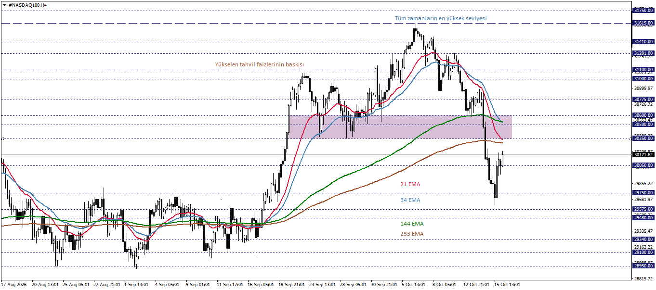The width and height of the screenshot is (656, 290).
Task: Click the 144 EMA legend label
Action: pyautogui.click(x=412, y=224)
